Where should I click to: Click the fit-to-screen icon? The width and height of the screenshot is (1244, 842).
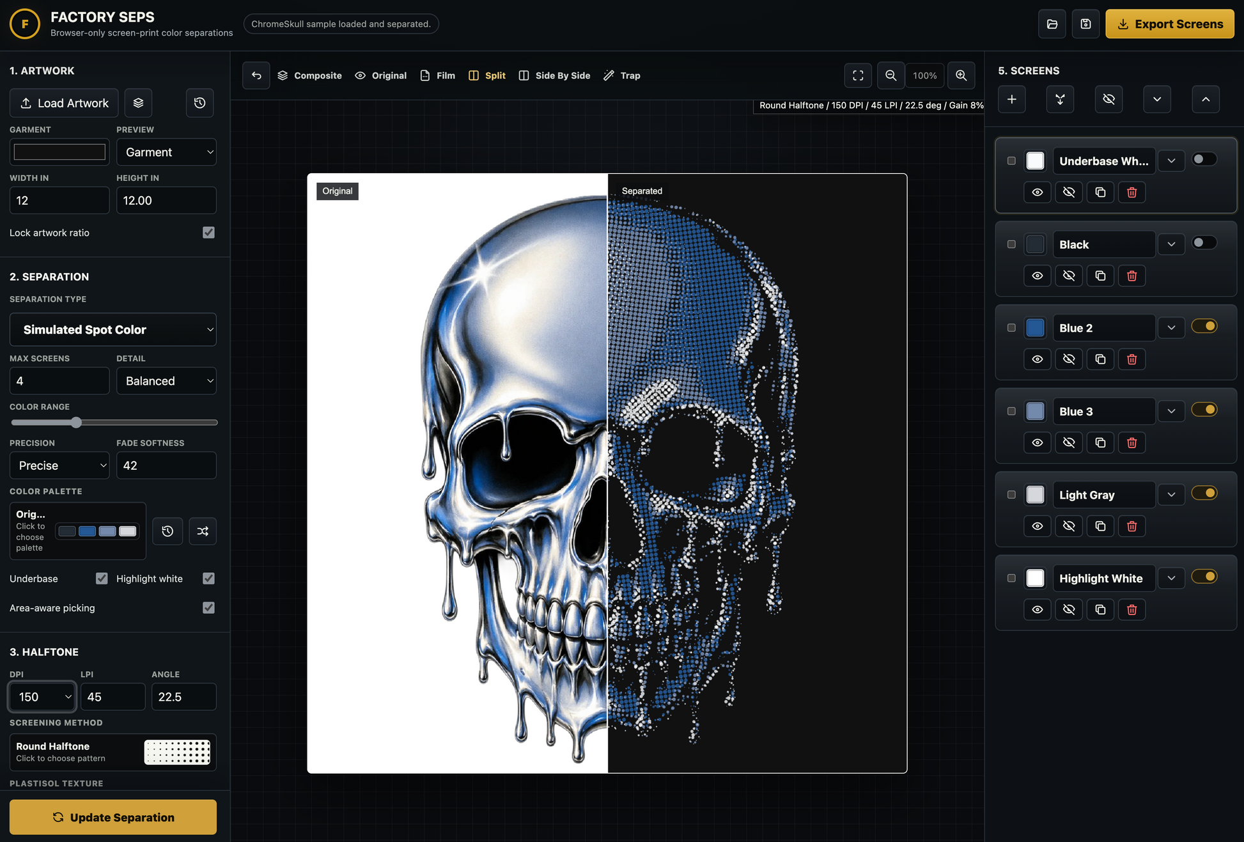pos(858,75)
